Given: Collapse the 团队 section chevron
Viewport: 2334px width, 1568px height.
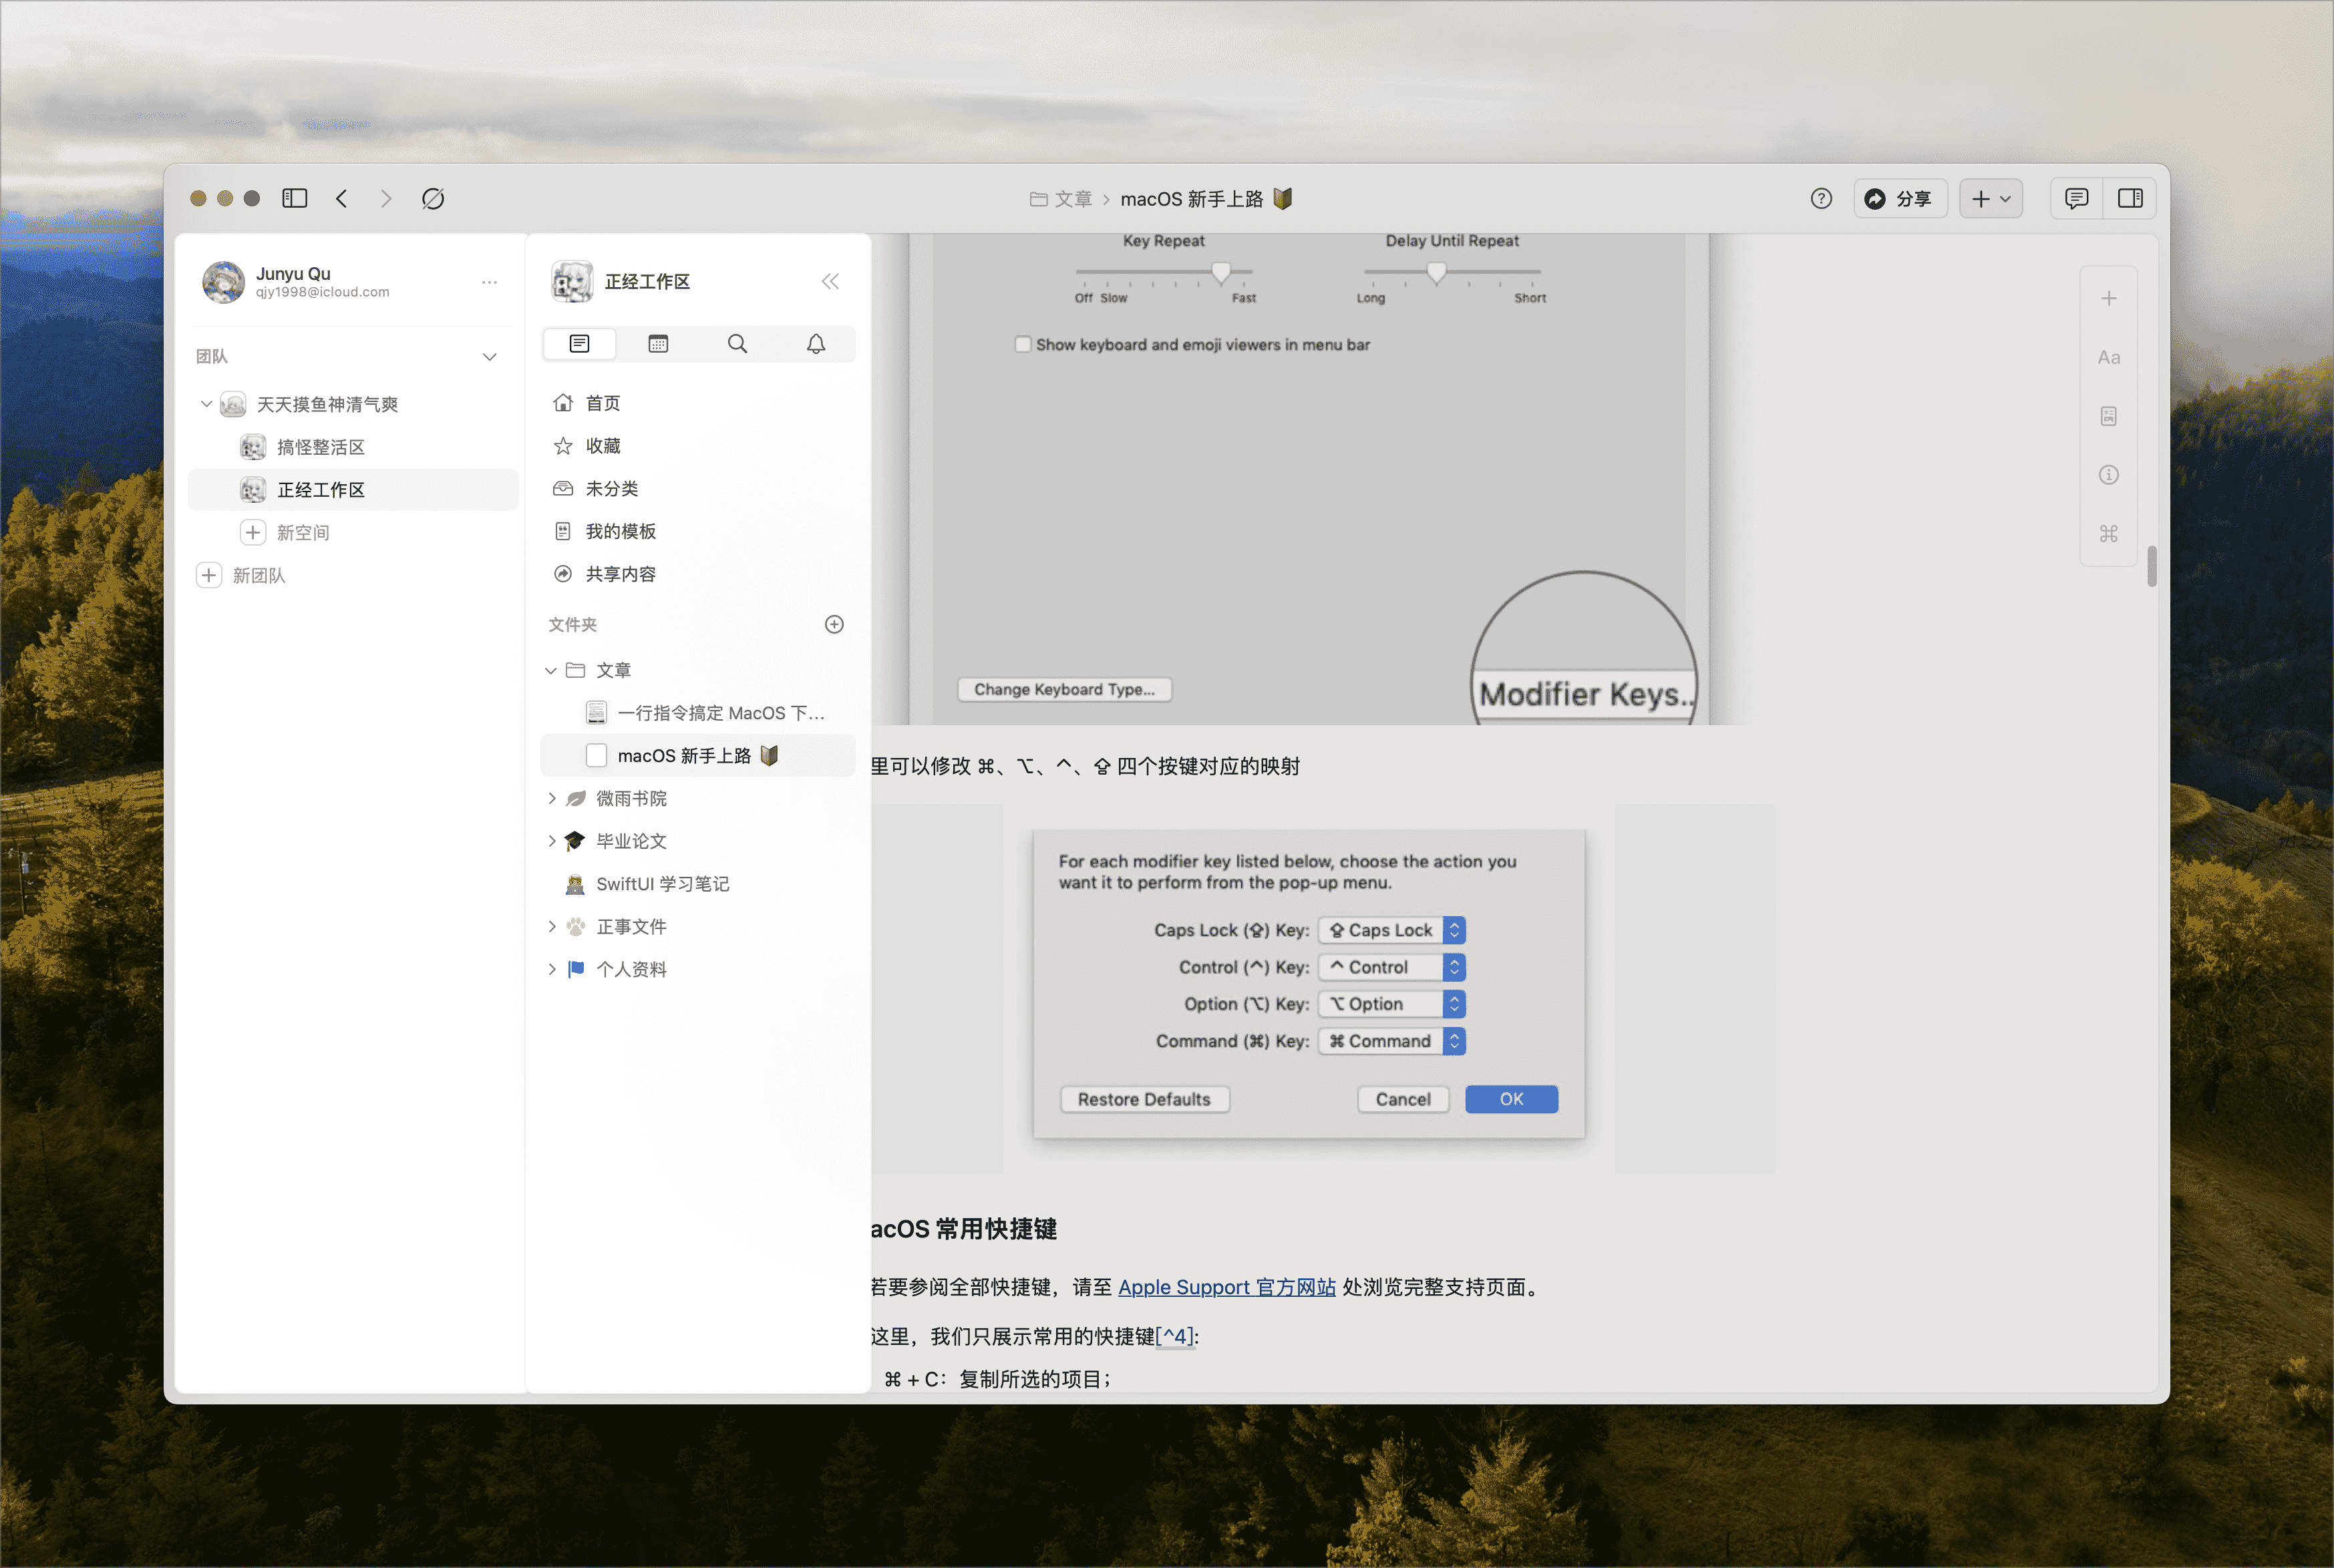Looking at the screenshot, I should pyautogui.click(x=490, y=357).
